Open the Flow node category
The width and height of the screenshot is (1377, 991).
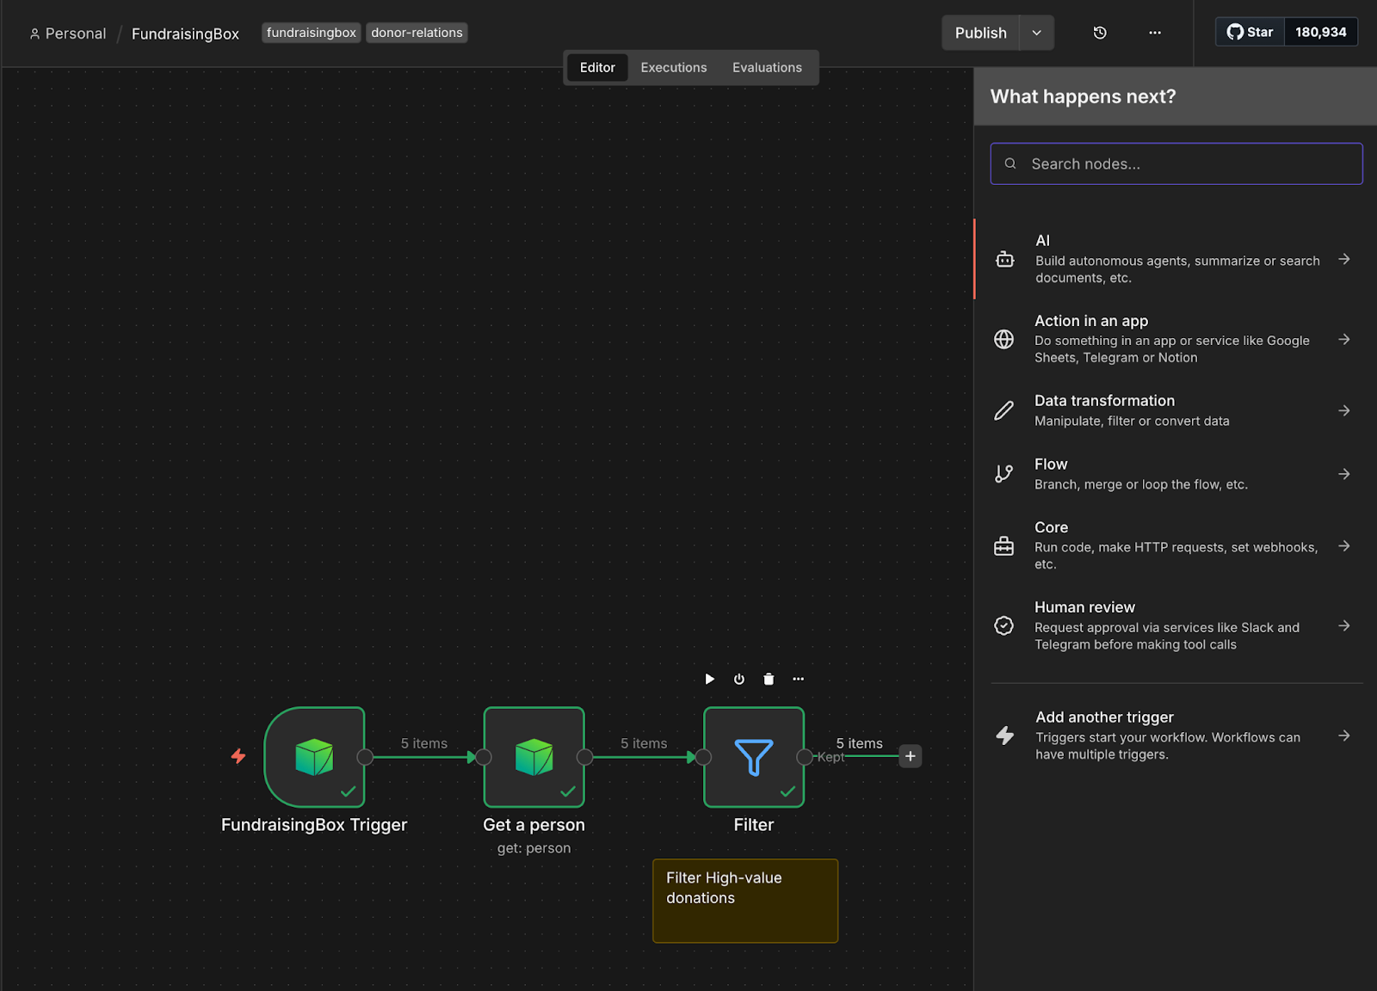1176,474
